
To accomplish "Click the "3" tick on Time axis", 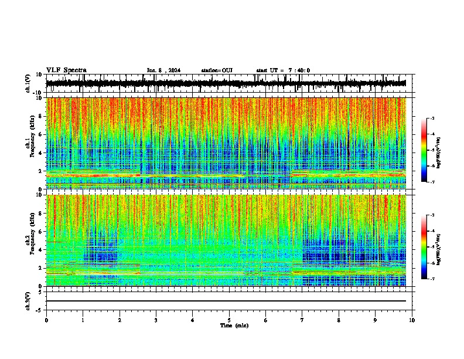I will [x=156, y=320].
